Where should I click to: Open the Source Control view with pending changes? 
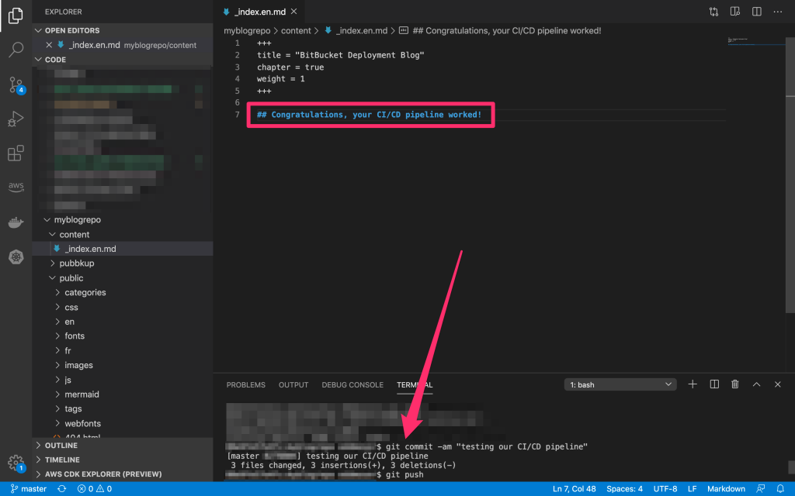pyautogui.click(x=16, y=84)
